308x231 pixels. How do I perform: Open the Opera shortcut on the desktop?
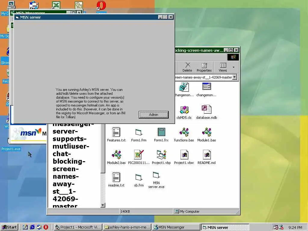101,5
